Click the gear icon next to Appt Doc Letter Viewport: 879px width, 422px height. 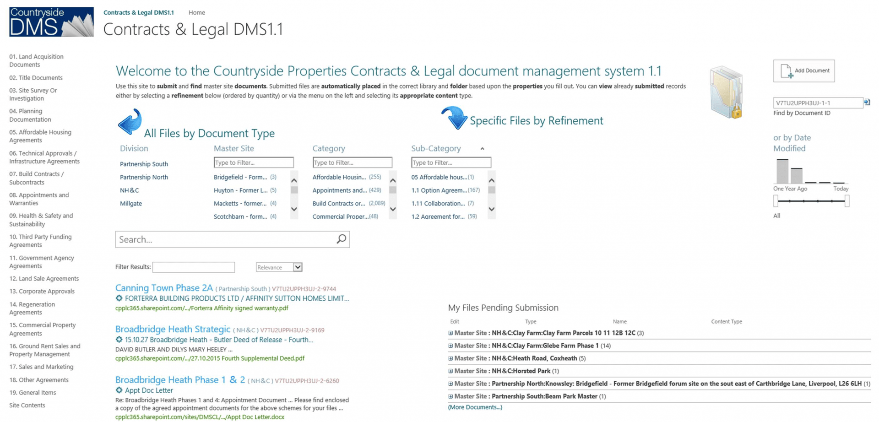[x=118, y=390]
